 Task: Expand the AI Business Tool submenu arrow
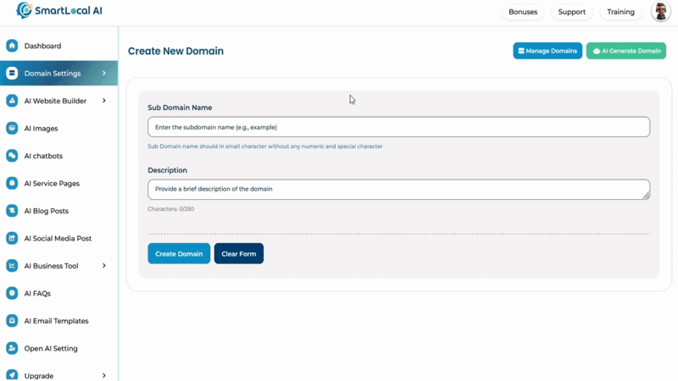coord(104,266)
